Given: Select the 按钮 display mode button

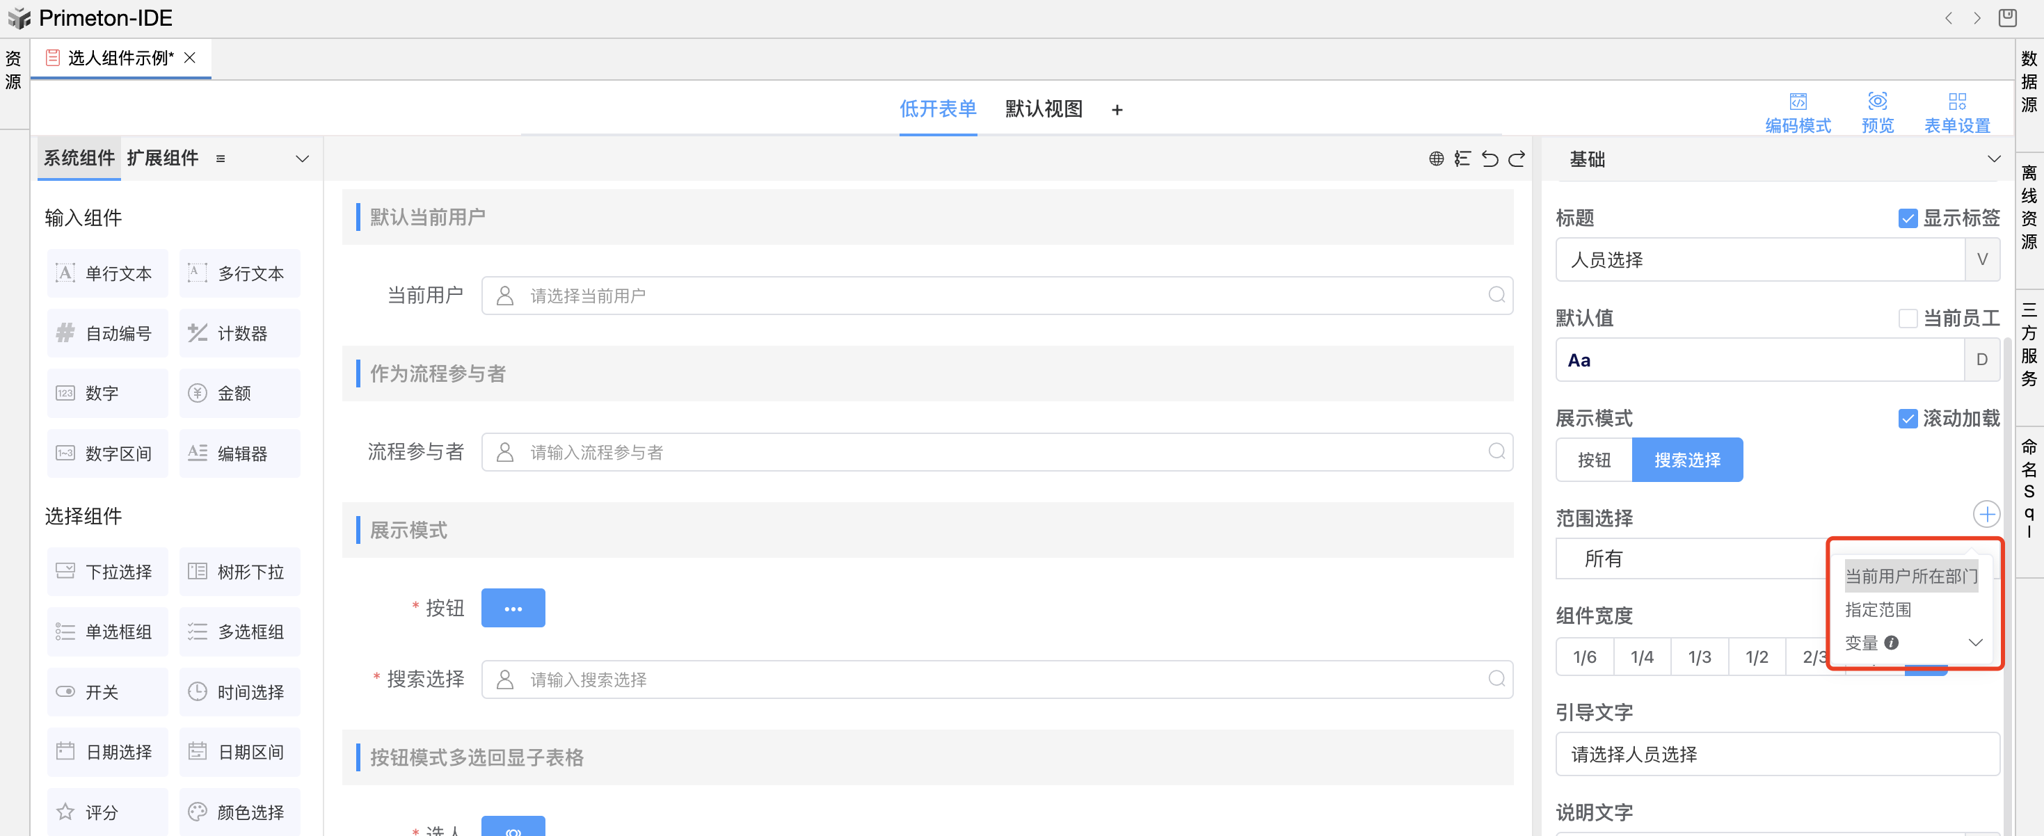Looking at the screenshot, I should click(1593, 460).
